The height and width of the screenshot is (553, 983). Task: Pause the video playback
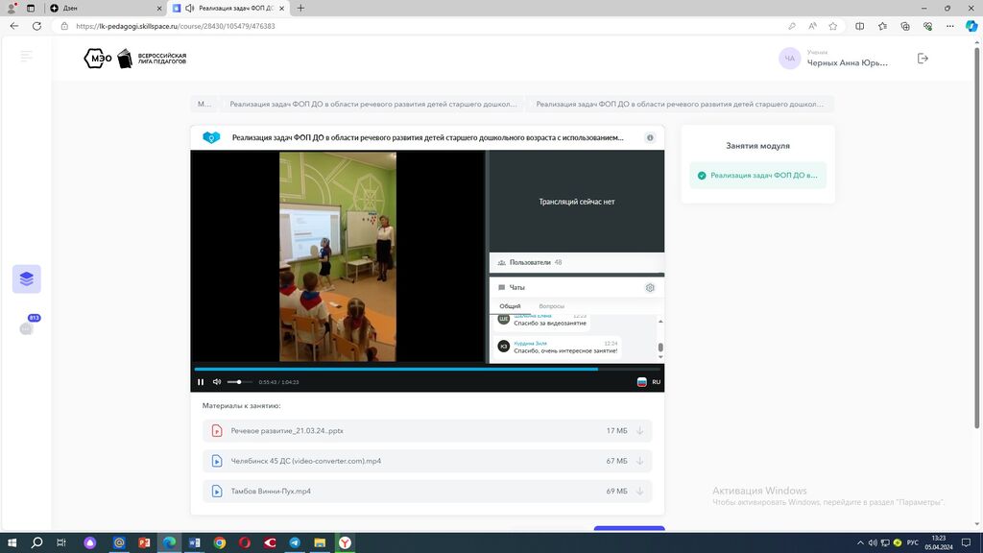click(x=201, y=382)
